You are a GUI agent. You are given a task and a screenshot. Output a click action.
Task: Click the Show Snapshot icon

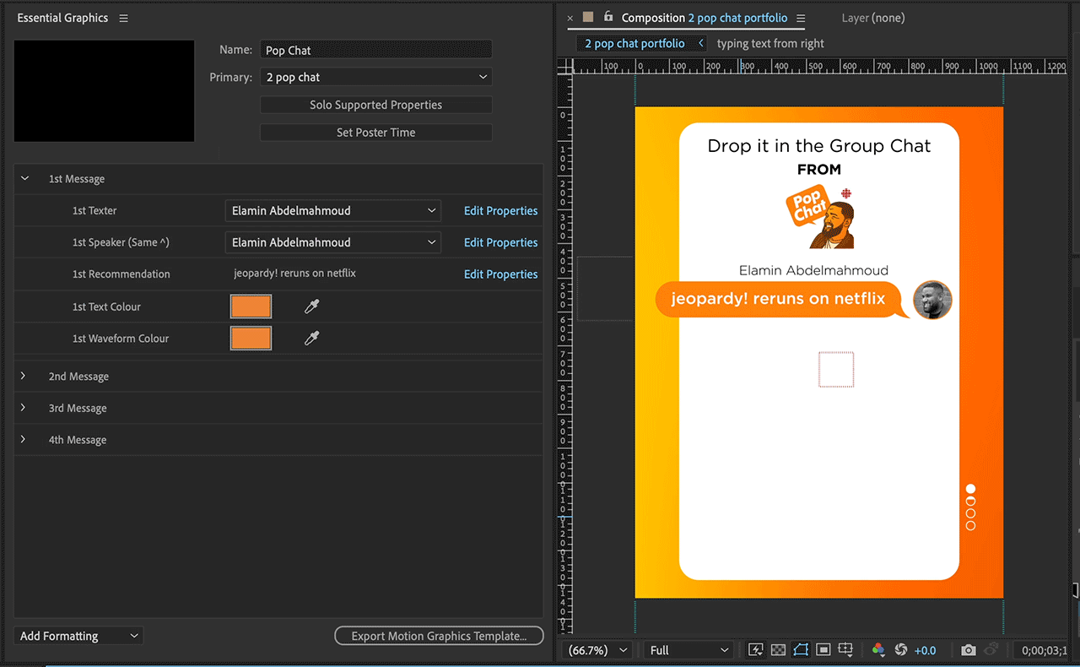coord(992,650)
